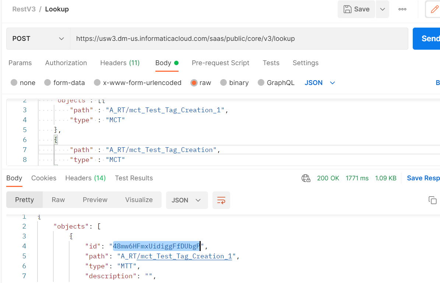The width and height of the screenshot is (440, 283).
Task: Select the binary body type
Action: [x=235, y=83]
